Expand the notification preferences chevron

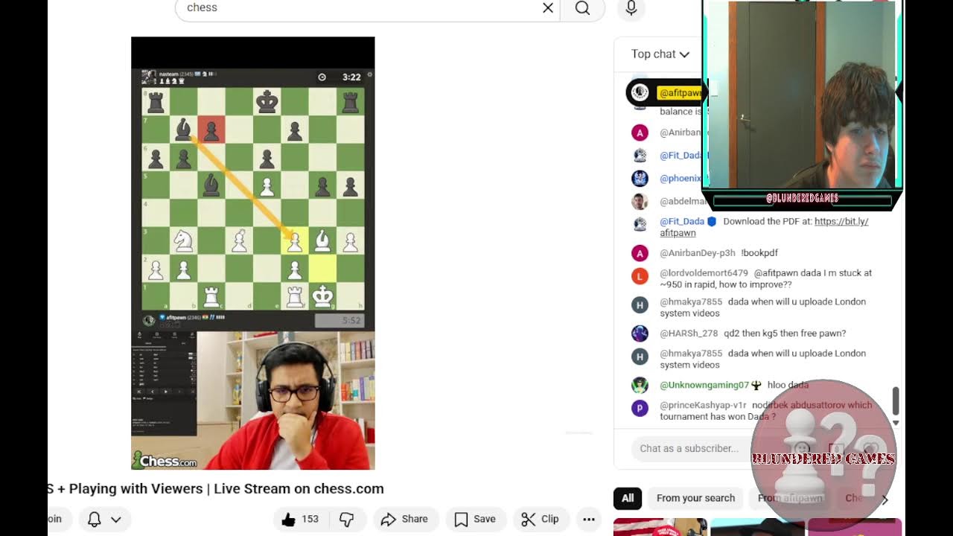pyautogui.click(x=116, y=519)
